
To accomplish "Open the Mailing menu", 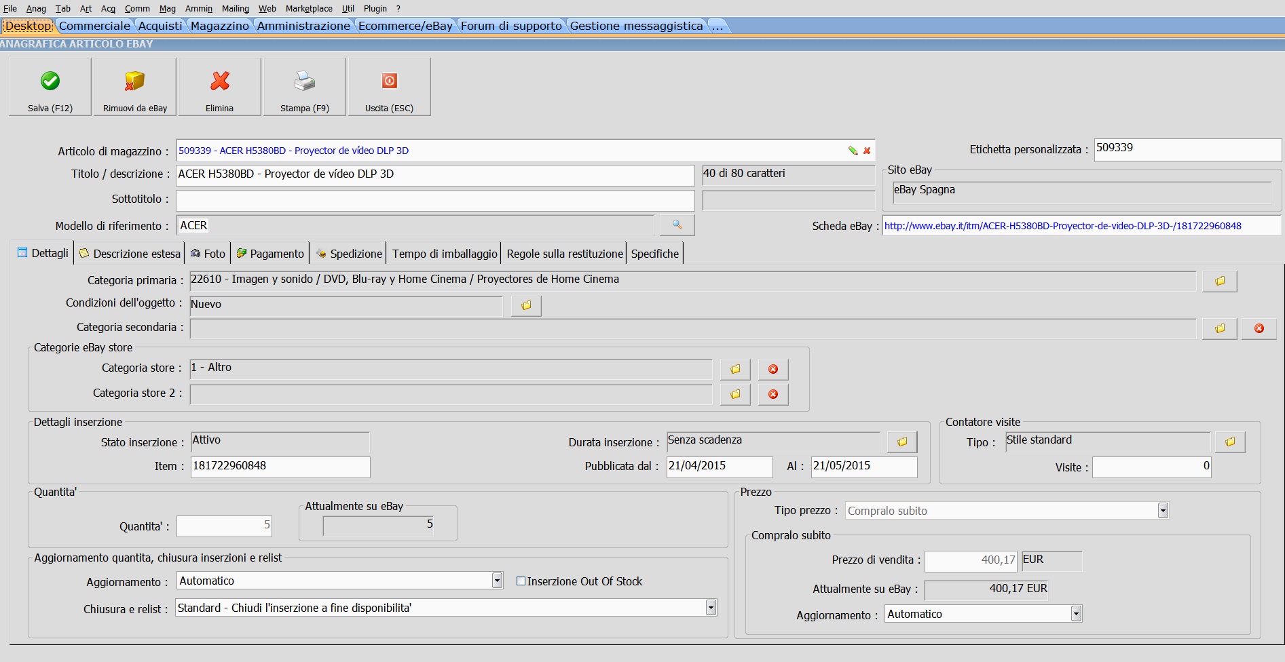I will 235,8.
